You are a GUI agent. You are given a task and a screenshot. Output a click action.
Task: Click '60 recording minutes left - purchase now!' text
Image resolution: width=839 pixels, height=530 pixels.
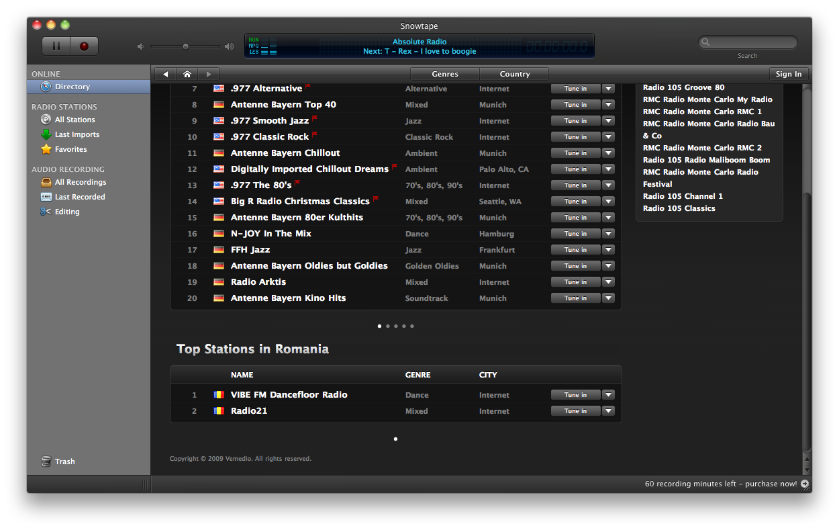(x=721, y=484)
